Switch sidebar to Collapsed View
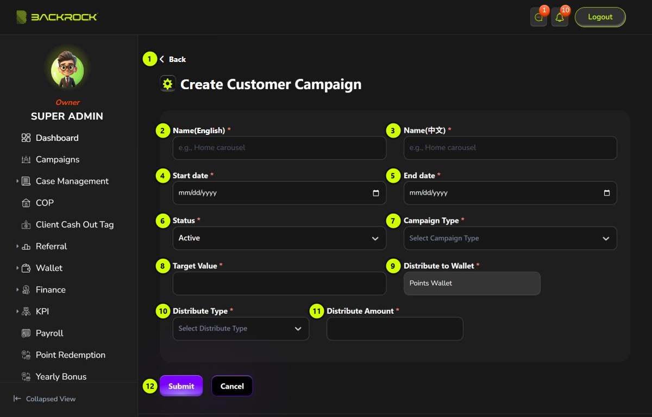 [x=45, y=399]
